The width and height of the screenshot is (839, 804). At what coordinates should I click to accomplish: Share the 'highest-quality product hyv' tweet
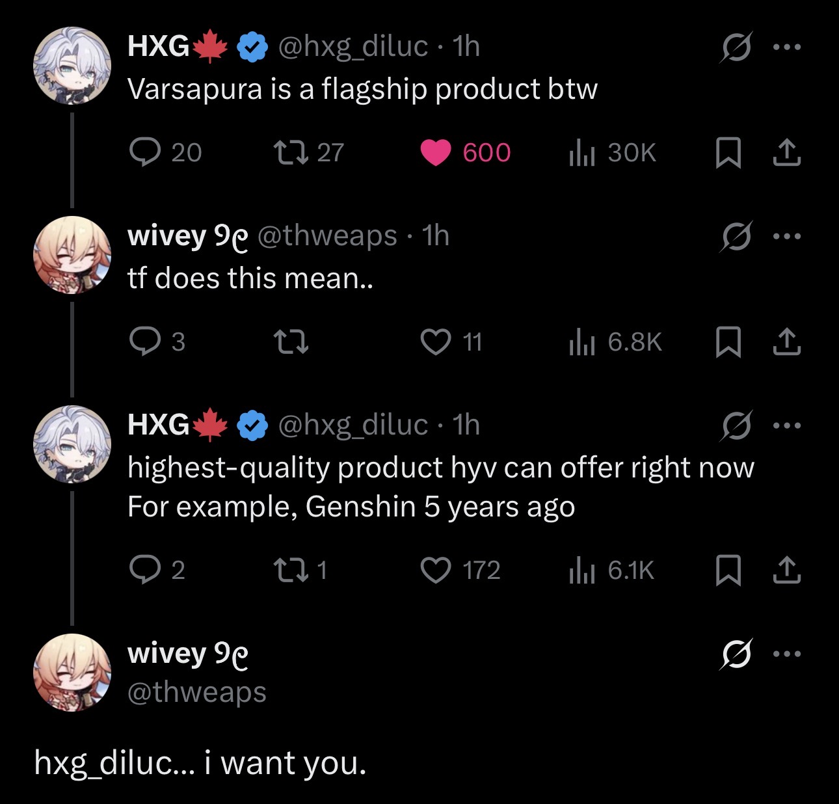786,570
